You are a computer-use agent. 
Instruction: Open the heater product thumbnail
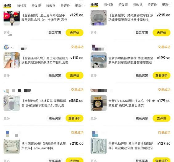coord(12,103)
